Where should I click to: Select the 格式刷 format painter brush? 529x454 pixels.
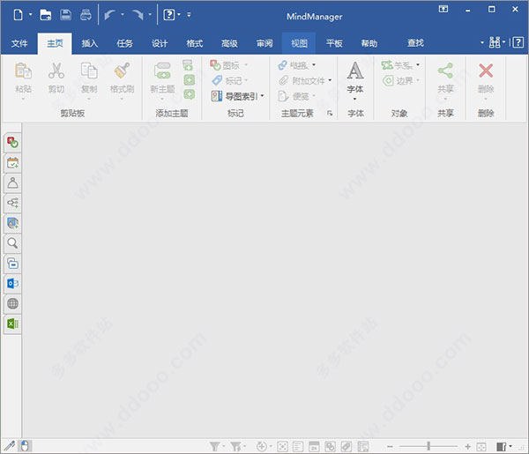(122, 71)
